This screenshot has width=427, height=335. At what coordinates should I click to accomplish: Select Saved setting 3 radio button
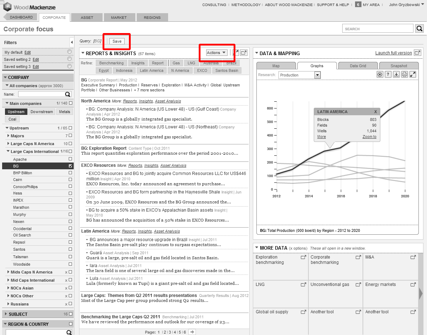(x=69, y=66)
